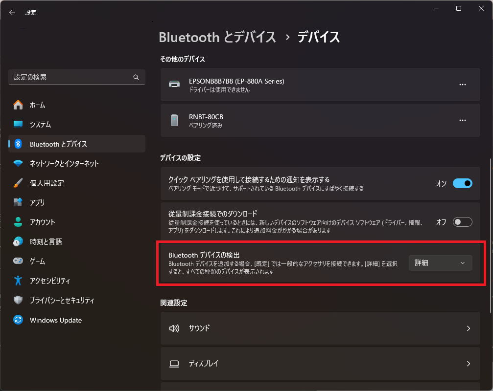This screenshot has height=391, width=493.
Task: Click the ディスプレイ monitor icon
Action: click(174, 364)
